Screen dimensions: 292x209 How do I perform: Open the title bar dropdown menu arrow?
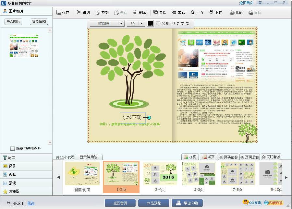260,3
